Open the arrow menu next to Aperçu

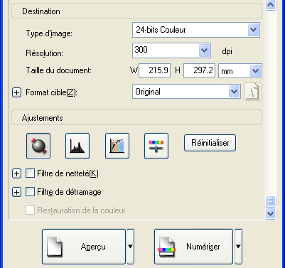130,247
